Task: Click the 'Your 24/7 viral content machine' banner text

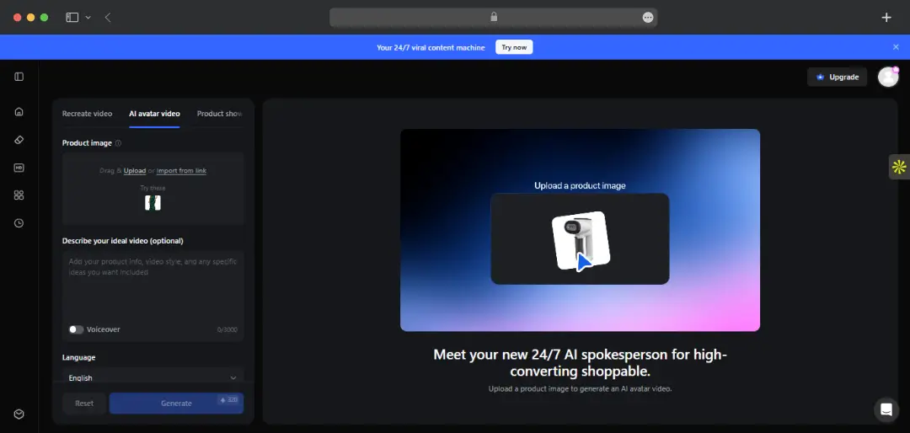Action: point(431,47)
